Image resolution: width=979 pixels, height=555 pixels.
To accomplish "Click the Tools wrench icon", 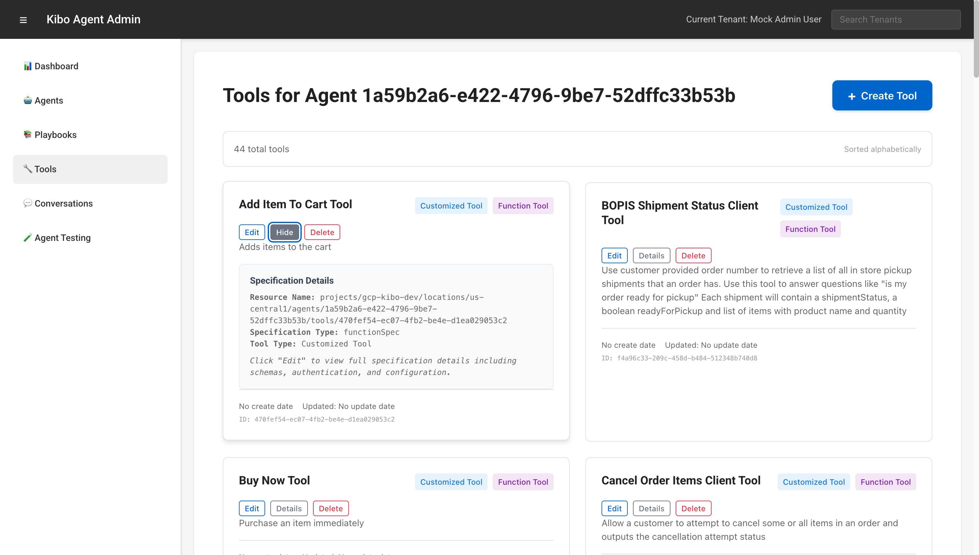I will (28, 169).
